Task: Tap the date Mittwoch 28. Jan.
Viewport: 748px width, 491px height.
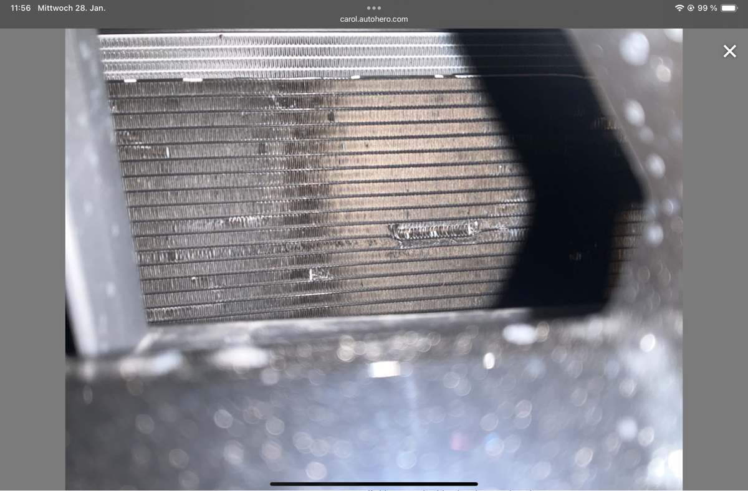Action: (72, 8)
